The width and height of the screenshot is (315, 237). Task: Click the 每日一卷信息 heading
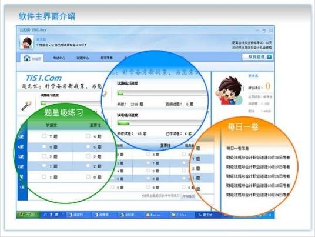click(237, 148)
